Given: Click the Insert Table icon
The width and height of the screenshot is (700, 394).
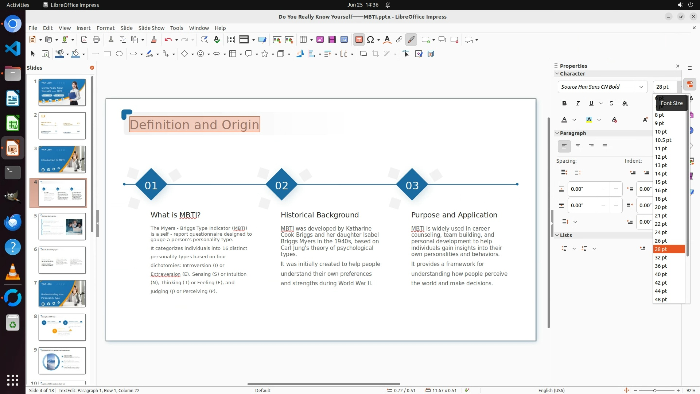Looking at the screenshot, I should click(x=303, y=40).
